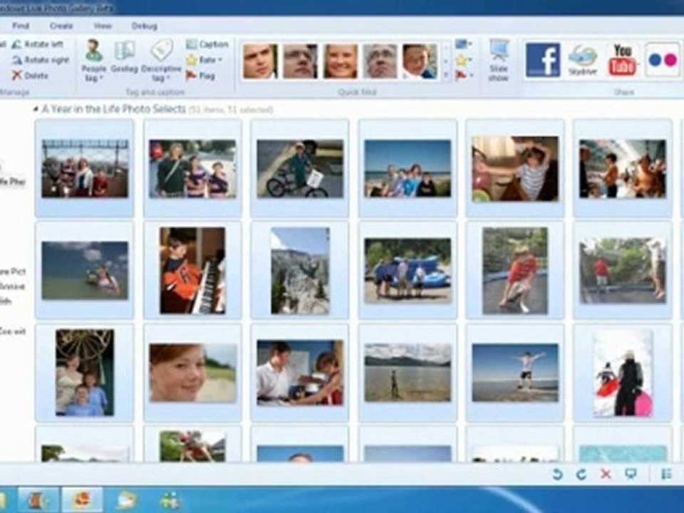Click the red delete X in status bar

tap(606, 475)
